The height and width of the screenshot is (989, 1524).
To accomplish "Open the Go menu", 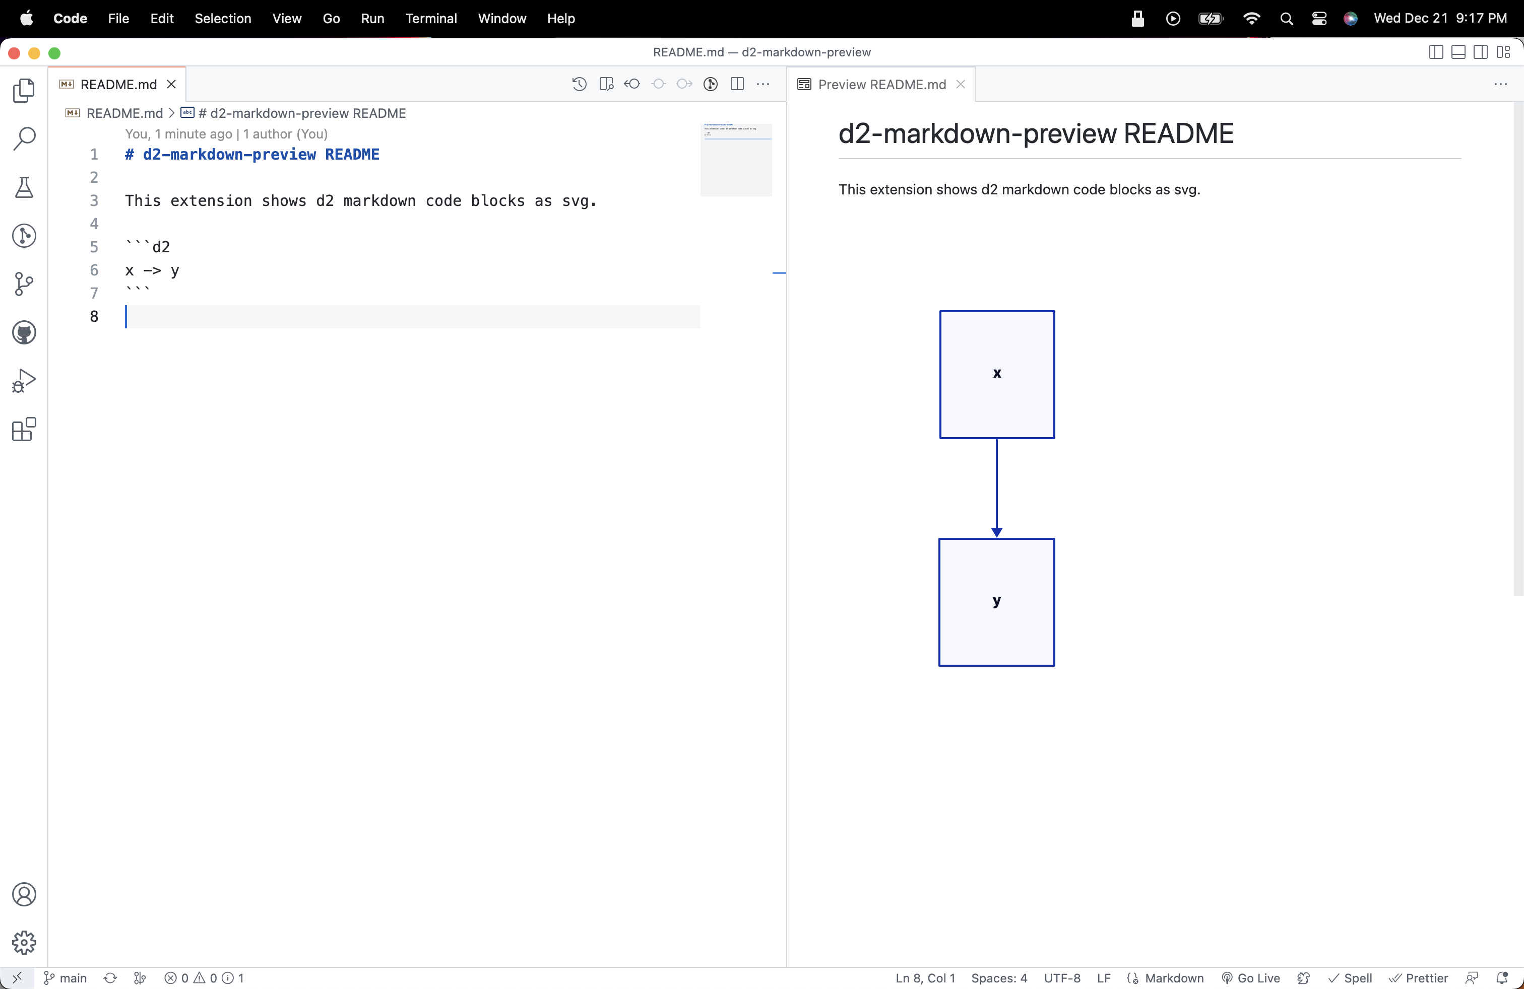I will click(x=331, y=19).
